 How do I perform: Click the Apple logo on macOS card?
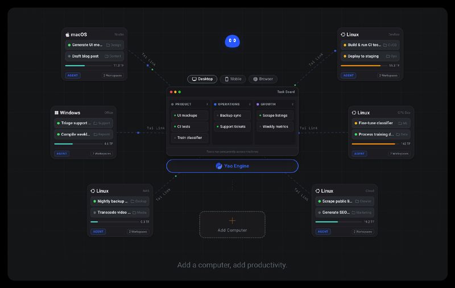coord(67,35)
